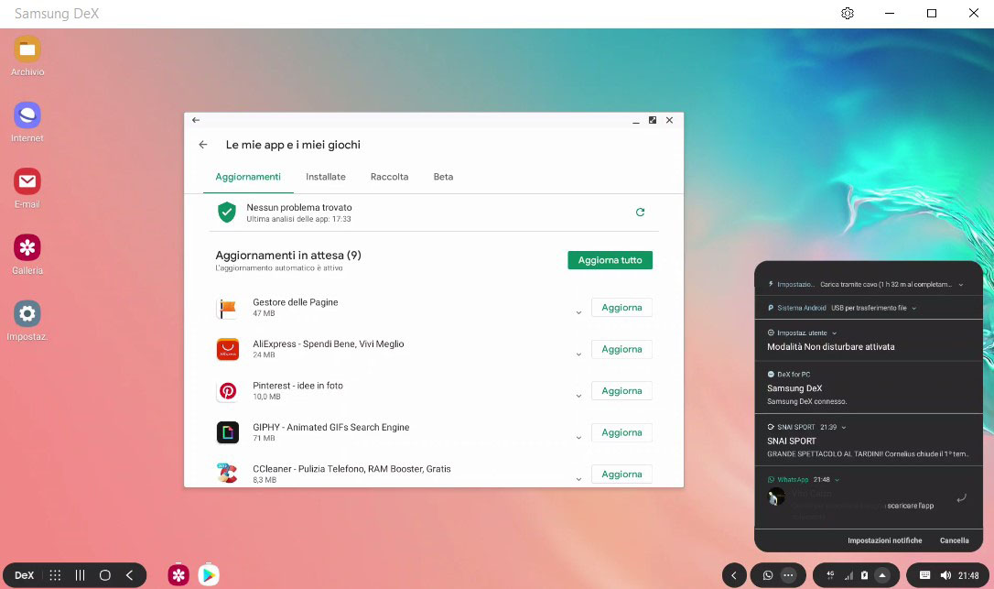This screenshot has width=994, height=589.
Task: Open Galleria app pinned in taskbar
Action: (x=178, y=575)
